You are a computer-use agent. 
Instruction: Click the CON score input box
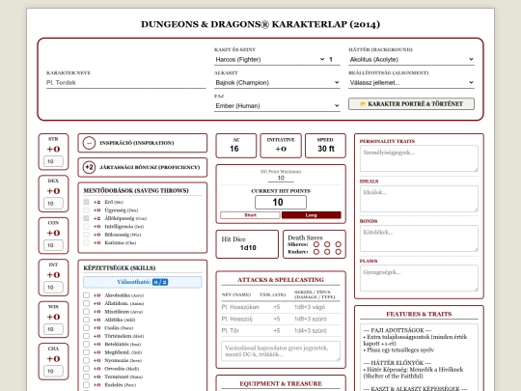[53, 245]
